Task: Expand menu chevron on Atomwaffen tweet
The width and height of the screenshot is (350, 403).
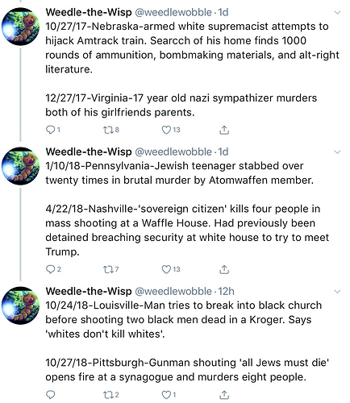Action: pyautogui.click(x=337, y=152)
